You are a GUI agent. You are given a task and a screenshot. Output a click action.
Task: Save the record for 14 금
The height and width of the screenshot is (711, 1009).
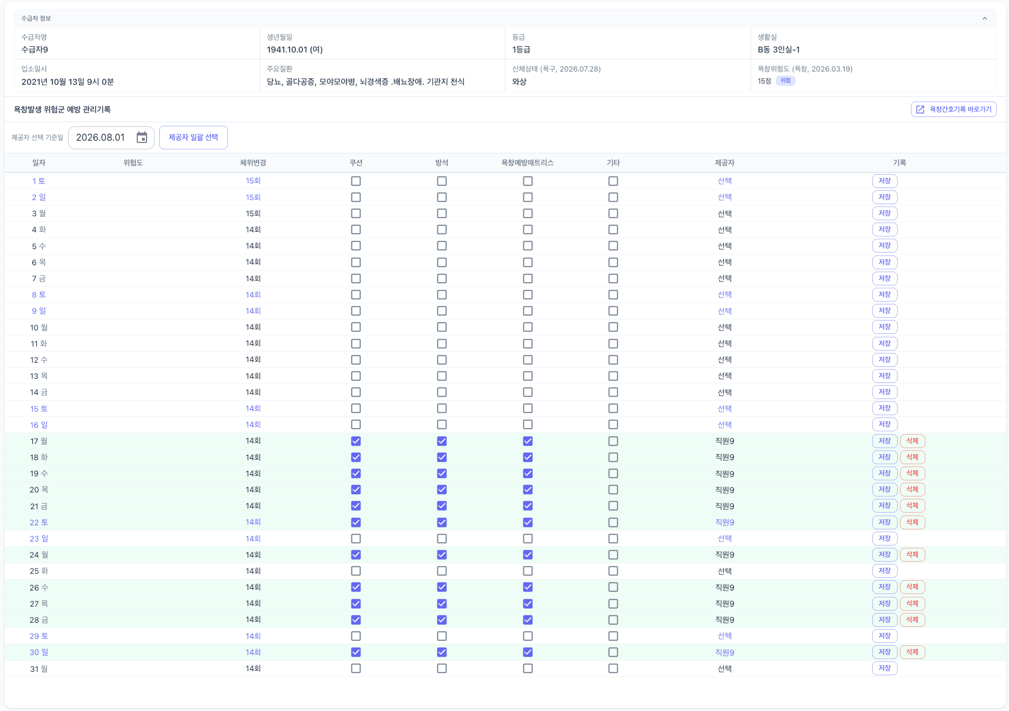tap(884, 392)
